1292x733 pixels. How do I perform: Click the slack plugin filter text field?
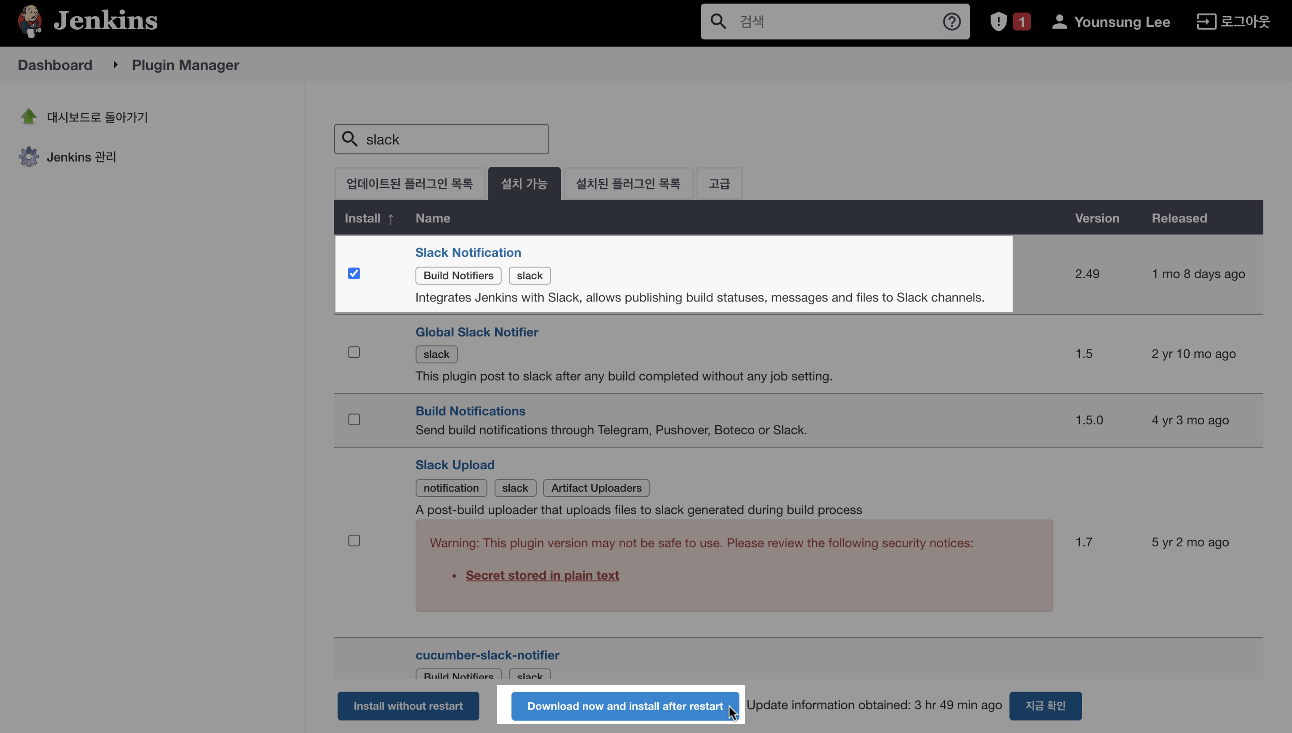[453, 139]
